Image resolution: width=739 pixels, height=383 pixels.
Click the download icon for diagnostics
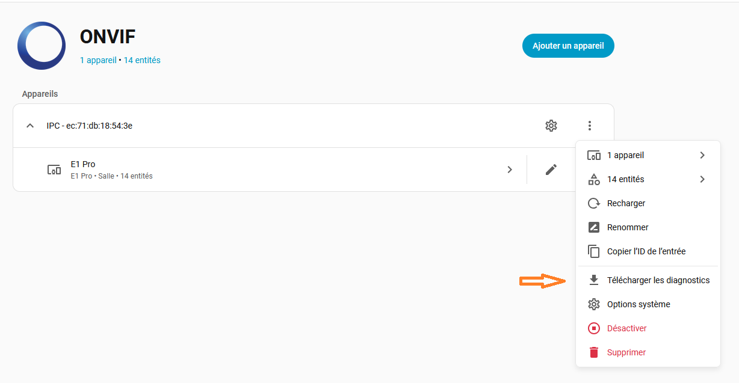click(x=594, y=280)
